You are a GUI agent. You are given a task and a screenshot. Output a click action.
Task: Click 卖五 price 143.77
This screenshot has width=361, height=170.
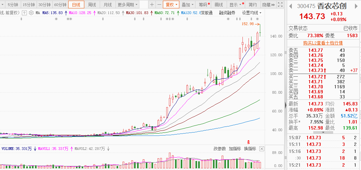[315, 50]
